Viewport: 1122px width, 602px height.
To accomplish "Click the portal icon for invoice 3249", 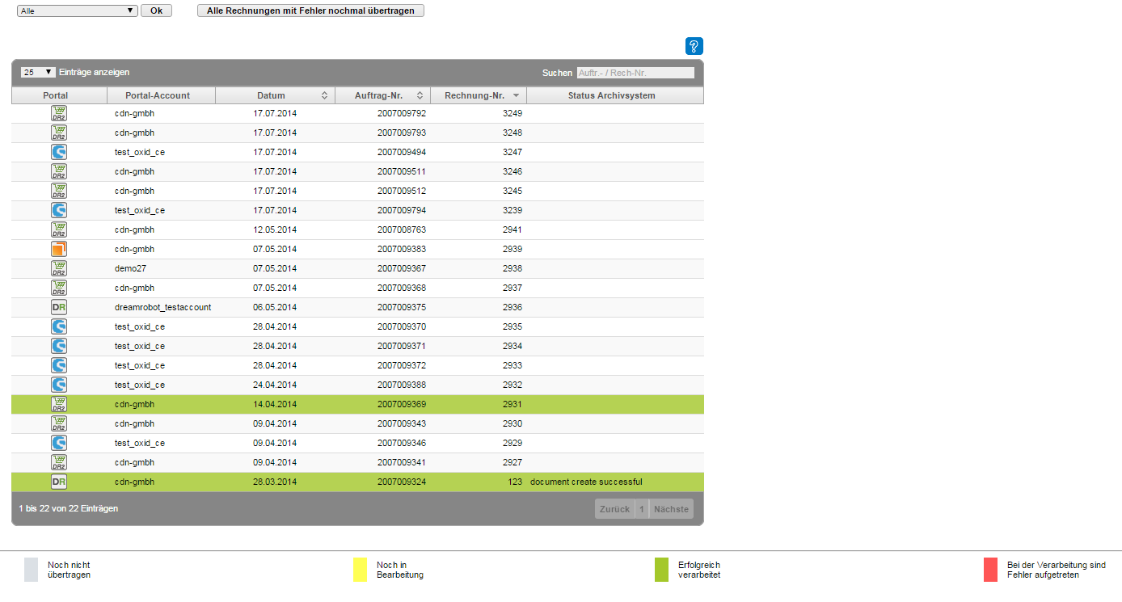I will coord(59,113).
